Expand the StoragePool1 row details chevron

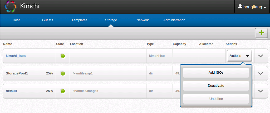point(261,73)
